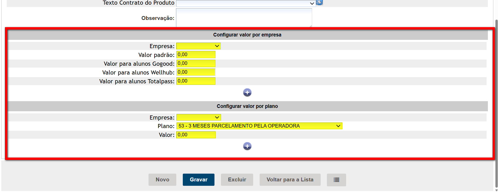Select the Valor para alunos Gogood field
Viewport: 498px width, 192px height.
click(196, 64)
